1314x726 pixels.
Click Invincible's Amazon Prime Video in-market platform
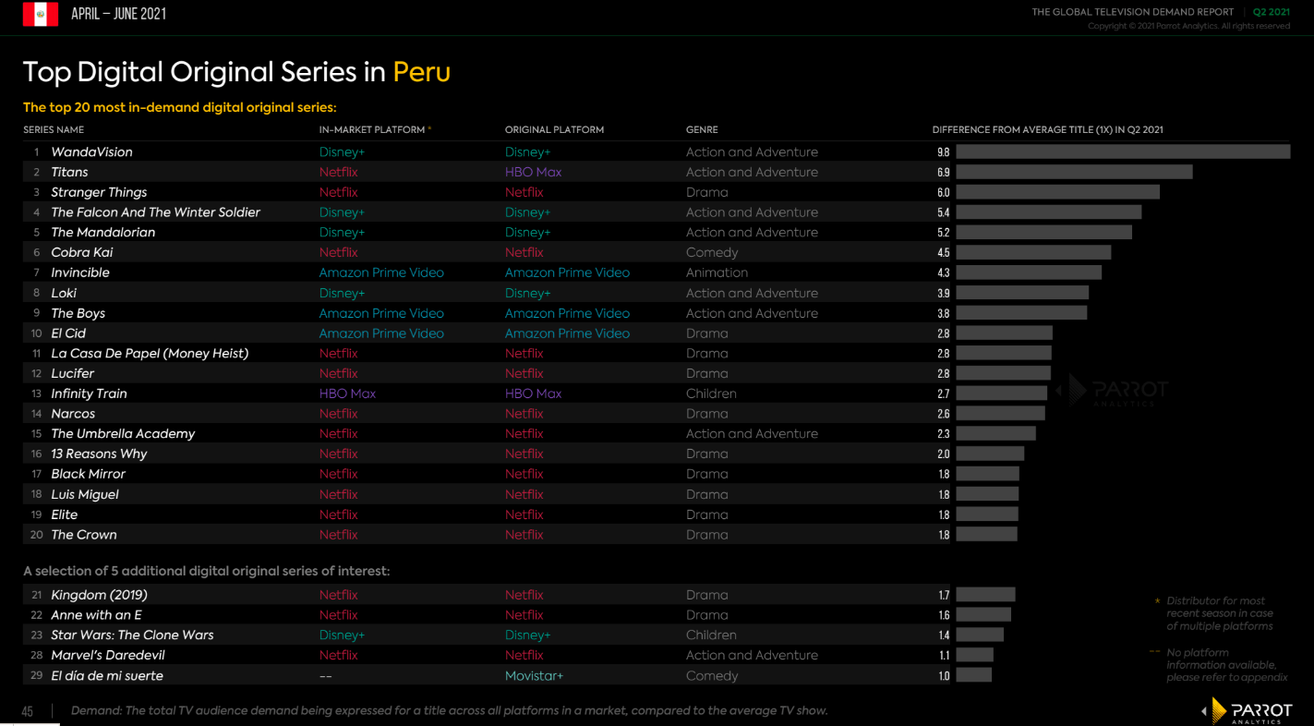point(381,272)
